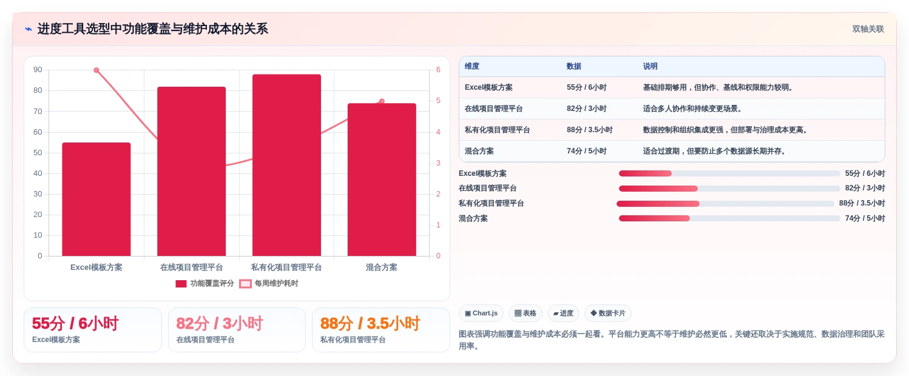The image size is (909, 376).
Task: Click the summary paragraph starting 图表强调
Action: tap(672, 340)
